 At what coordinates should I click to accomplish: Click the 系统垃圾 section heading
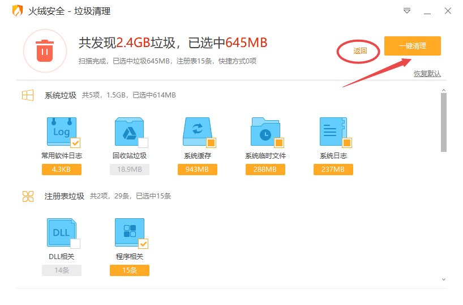click(x=61, y=95)
